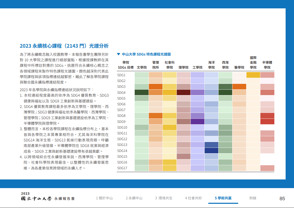Click the blue triangle before the chart title
Screen dimensions: 294x208
(118, 54)
